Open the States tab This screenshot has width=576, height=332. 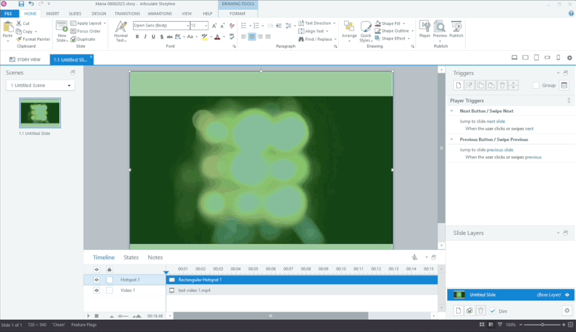[131, 258]
